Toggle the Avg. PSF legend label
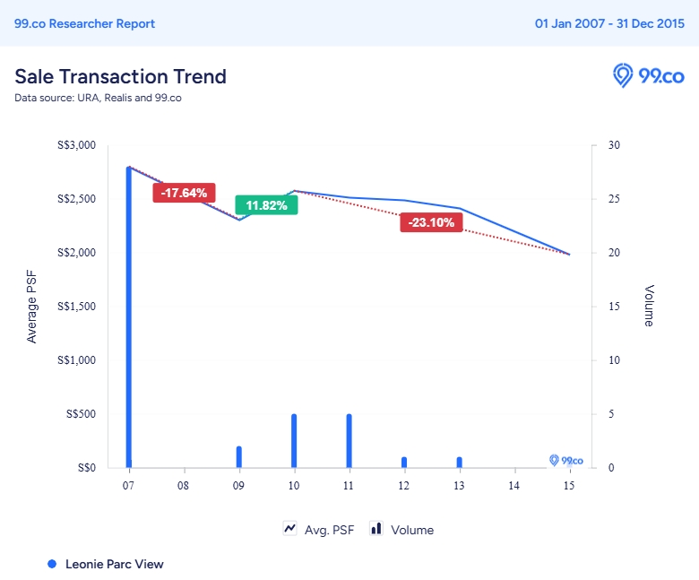Image resolution: width=699 pixels, height=580 pixels. [x=329, y=530]
